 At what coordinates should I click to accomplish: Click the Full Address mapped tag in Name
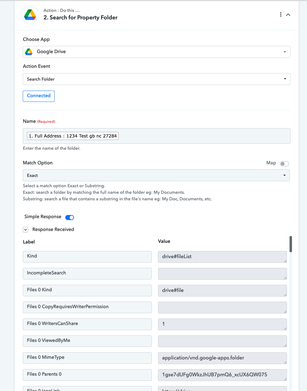(x=73, y=136)
